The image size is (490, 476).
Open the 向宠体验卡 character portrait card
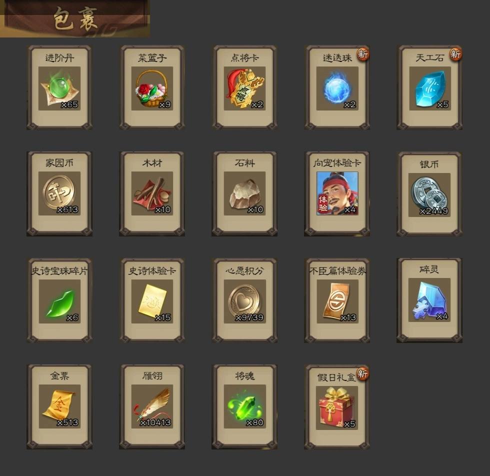pyautogui.click(x=337, y=193)
